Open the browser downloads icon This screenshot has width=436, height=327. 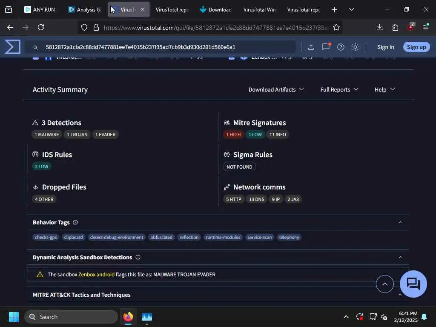[x=379, y=27]
